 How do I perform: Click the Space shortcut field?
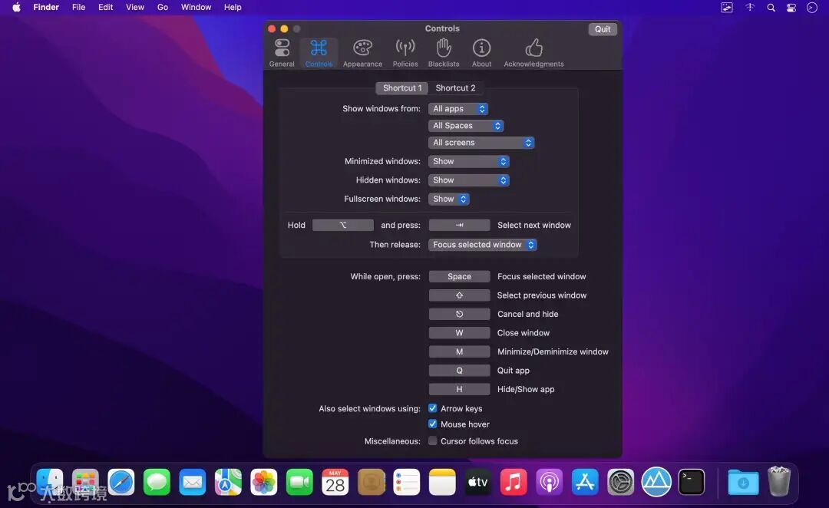[x=459, y=276]
